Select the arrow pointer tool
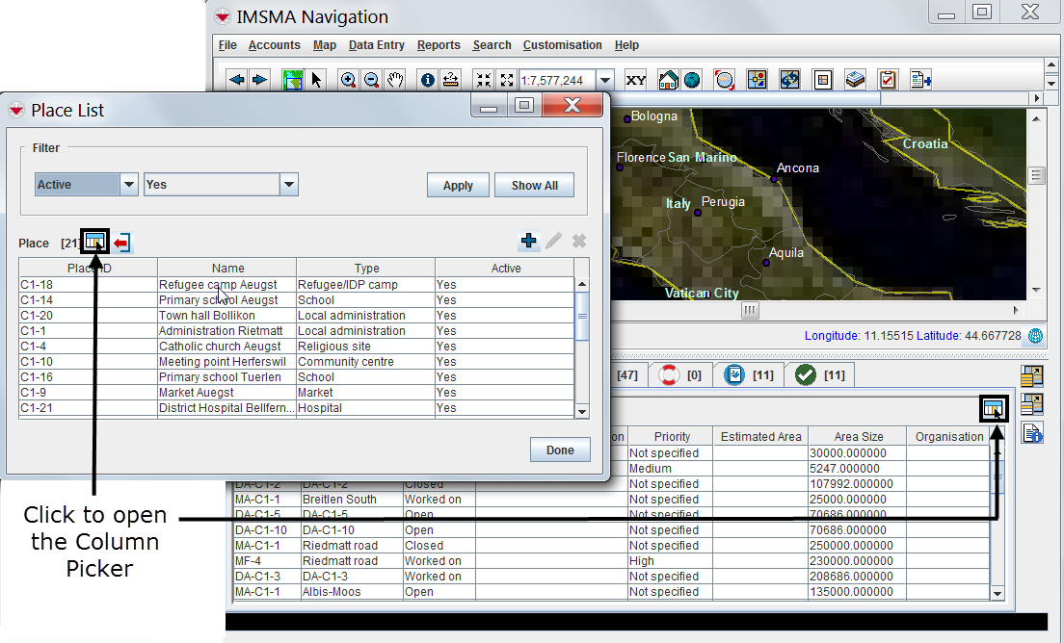 click(317, 80)
